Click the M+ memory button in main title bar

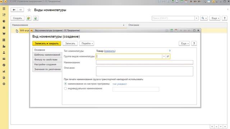(x=195, y=1)
